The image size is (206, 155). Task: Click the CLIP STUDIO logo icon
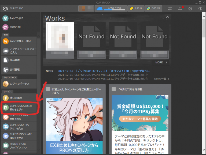[x=5, y=8]
